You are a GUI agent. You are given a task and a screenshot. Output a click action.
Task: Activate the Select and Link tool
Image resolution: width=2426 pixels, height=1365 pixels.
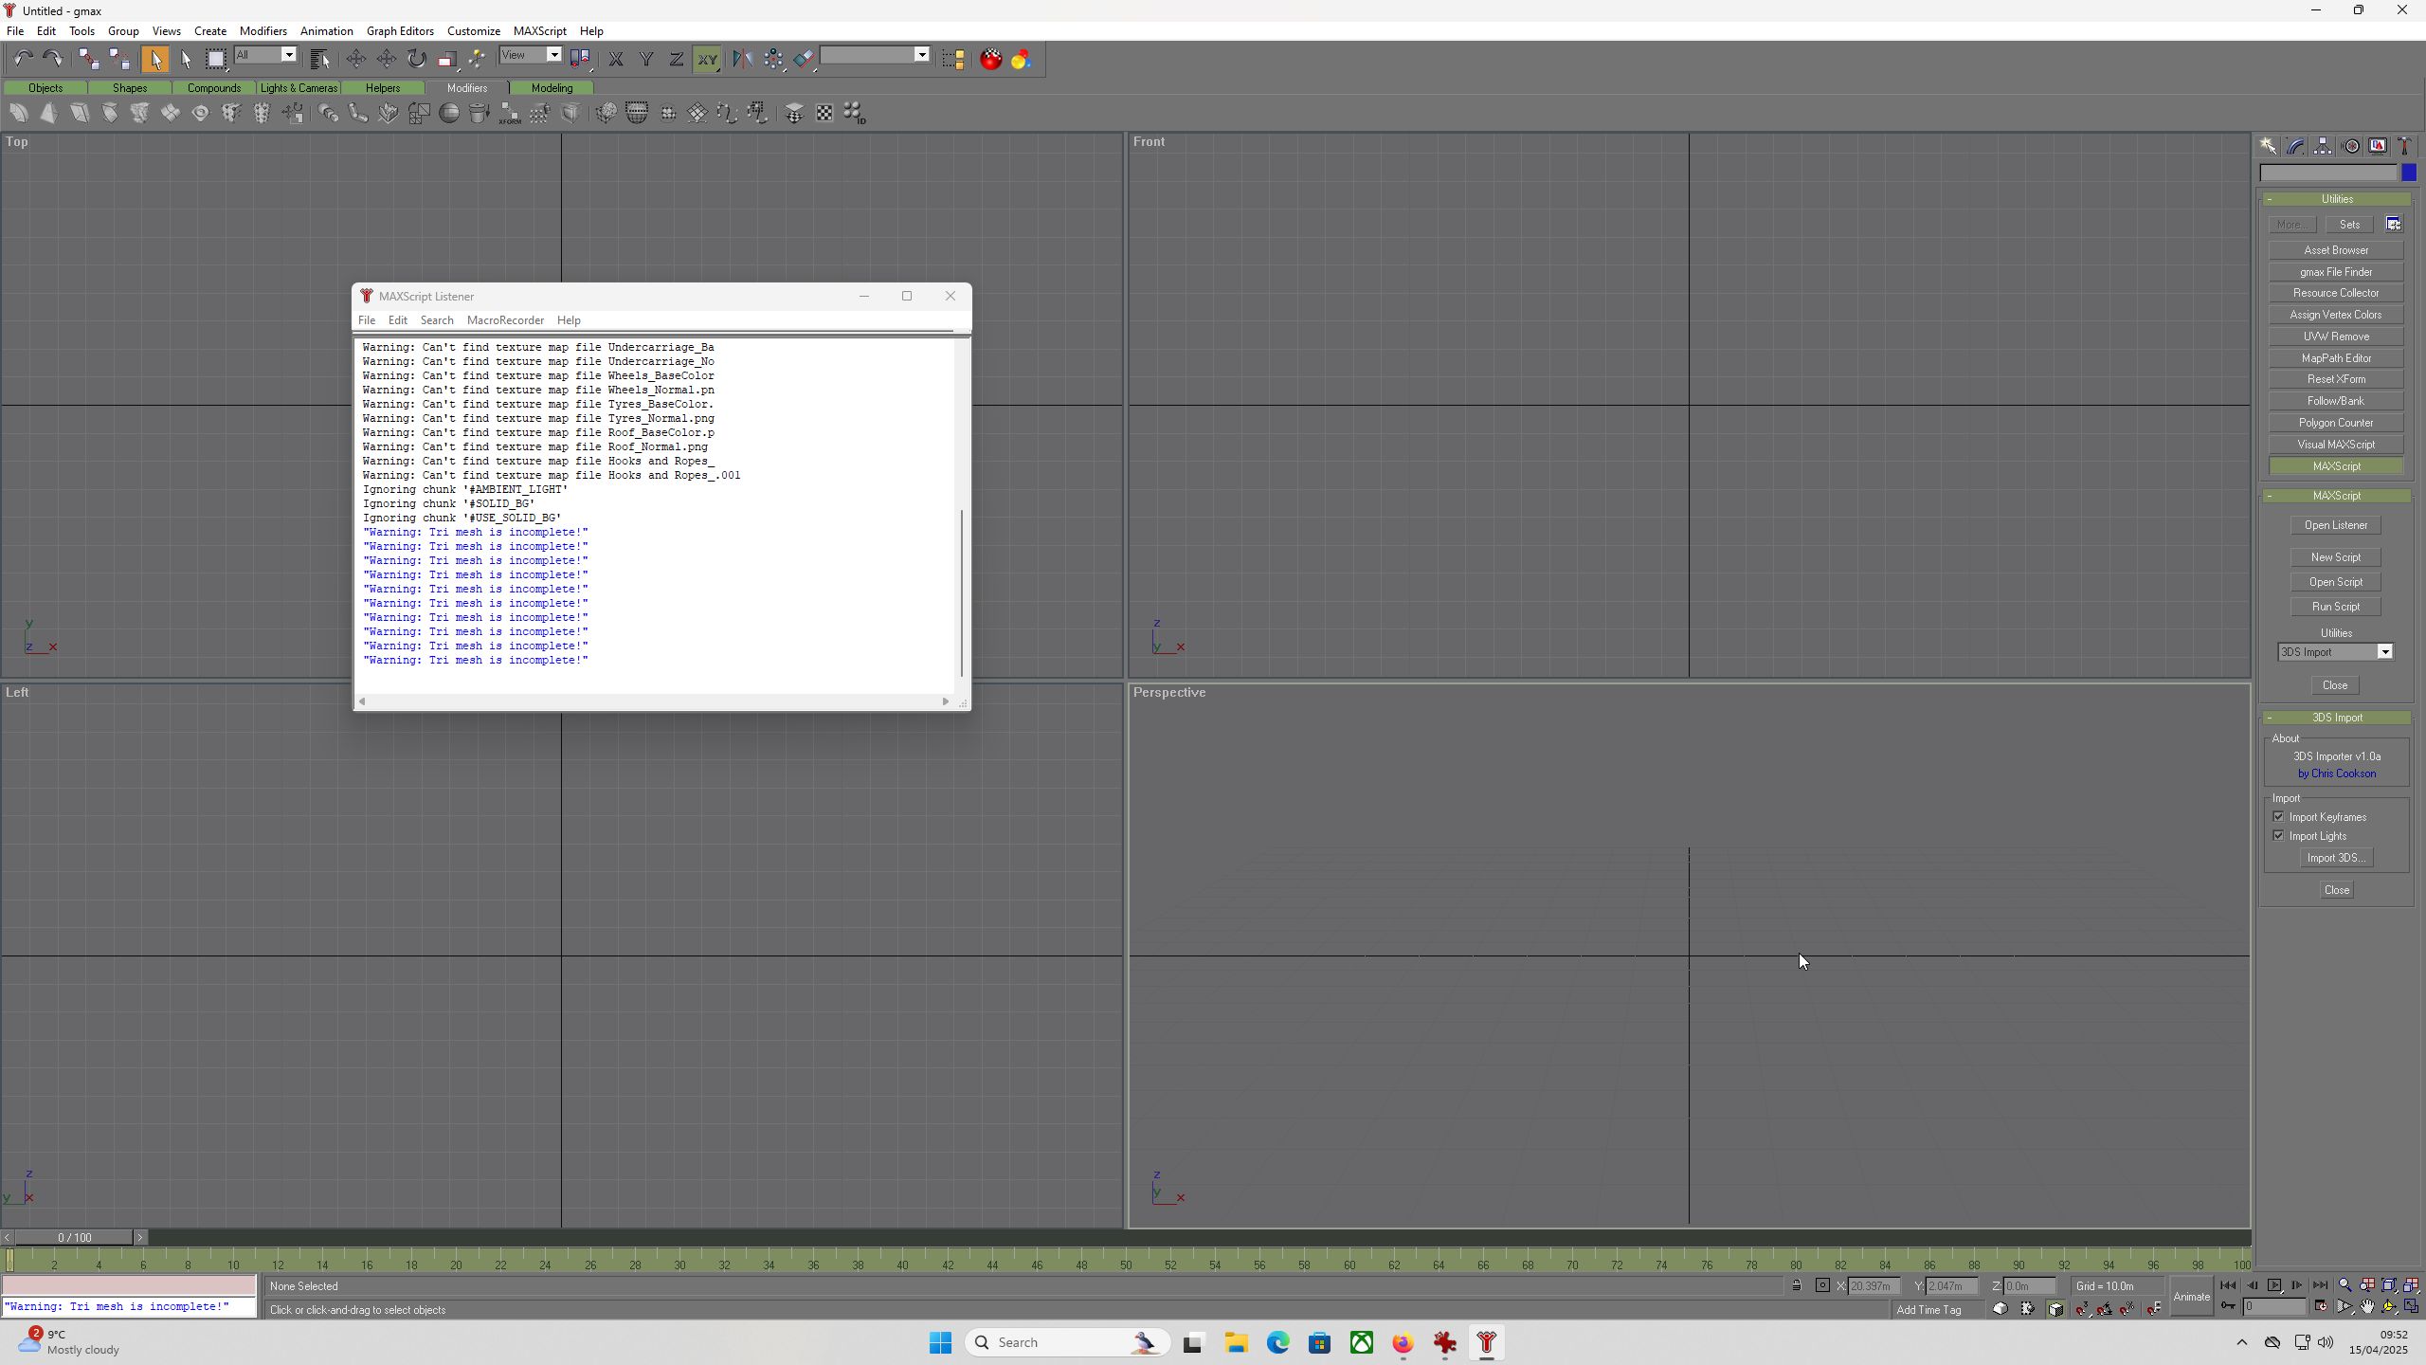(x=88, y=59)
